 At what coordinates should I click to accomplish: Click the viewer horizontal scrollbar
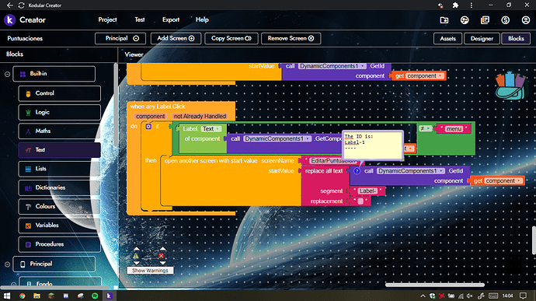click(435, 285)
